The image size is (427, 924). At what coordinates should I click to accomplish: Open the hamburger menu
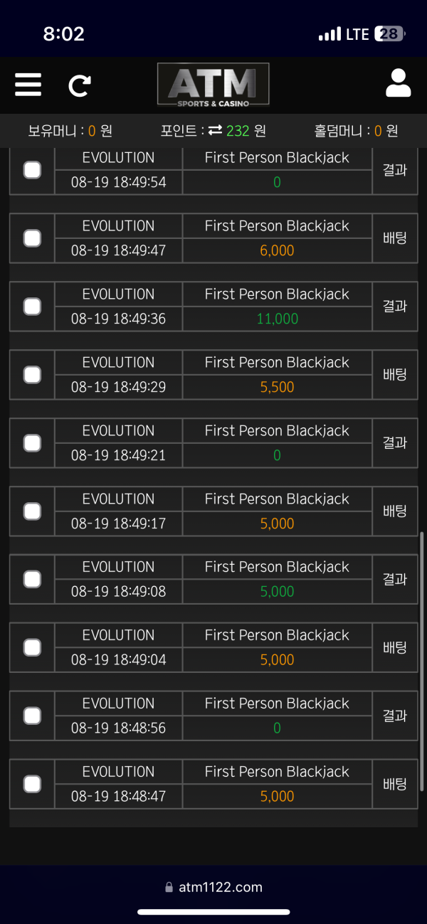coord(28,85)
